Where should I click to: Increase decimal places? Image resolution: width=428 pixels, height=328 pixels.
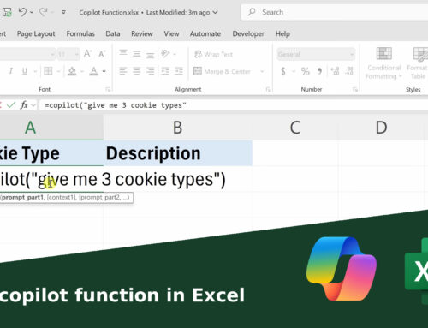pyautogui.click(x=335, y=71)
